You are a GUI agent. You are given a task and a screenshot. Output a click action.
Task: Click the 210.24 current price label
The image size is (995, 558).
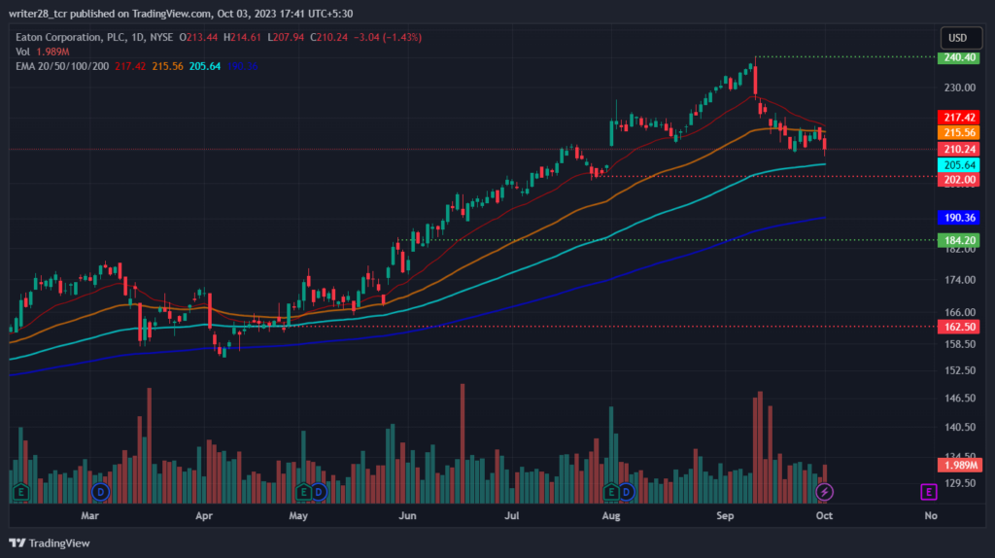958,149
